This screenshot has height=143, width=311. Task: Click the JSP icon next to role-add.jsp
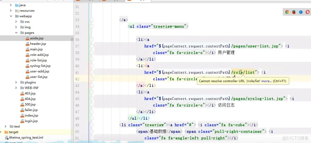click(27, 55)
